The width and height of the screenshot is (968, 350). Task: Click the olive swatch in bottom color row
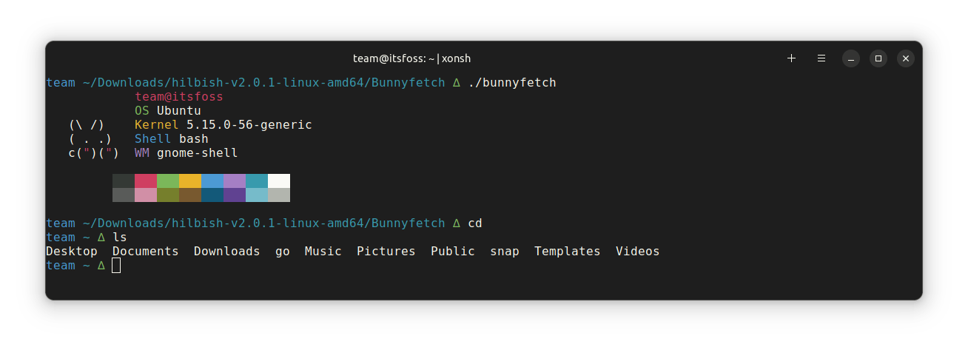pyautogui.click(x=168, y=195)
